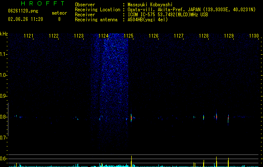The width and height of the screenshot is (263, 167).
Task: Click the 1123 time axis label
Action: pos(79,36)
